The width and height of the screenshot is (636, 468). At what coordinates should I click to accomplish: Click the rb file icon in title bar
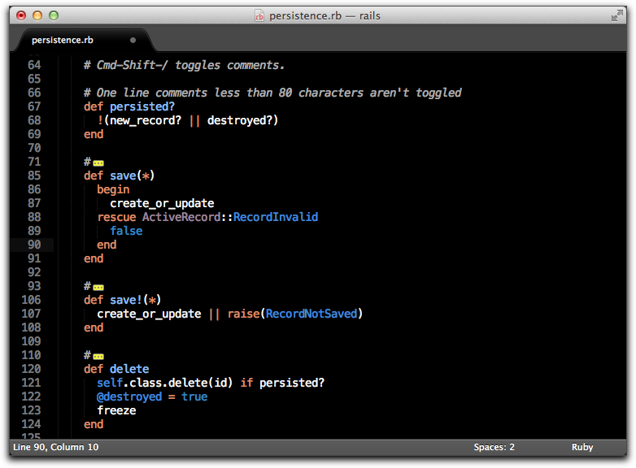pyautogui.click(x=259, y=15)
